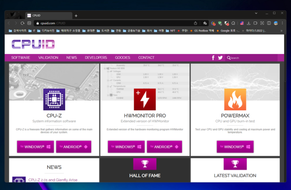Download PowerMax for Windows
Viewport: 291px width, 190px height.
point(235,147)
